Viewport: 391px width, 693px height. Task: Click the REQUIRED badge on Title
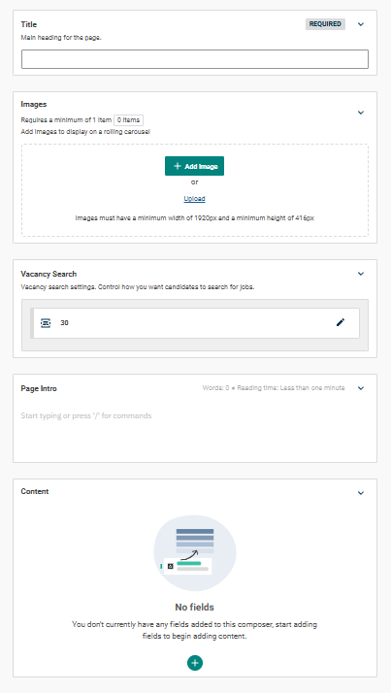(x=325, y=24)
